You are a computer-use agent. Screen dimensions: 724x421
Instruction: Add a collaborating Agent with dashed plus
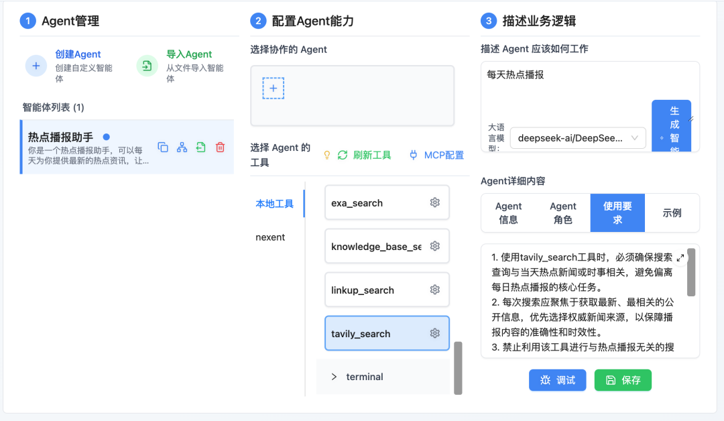[x=274, y=88]
